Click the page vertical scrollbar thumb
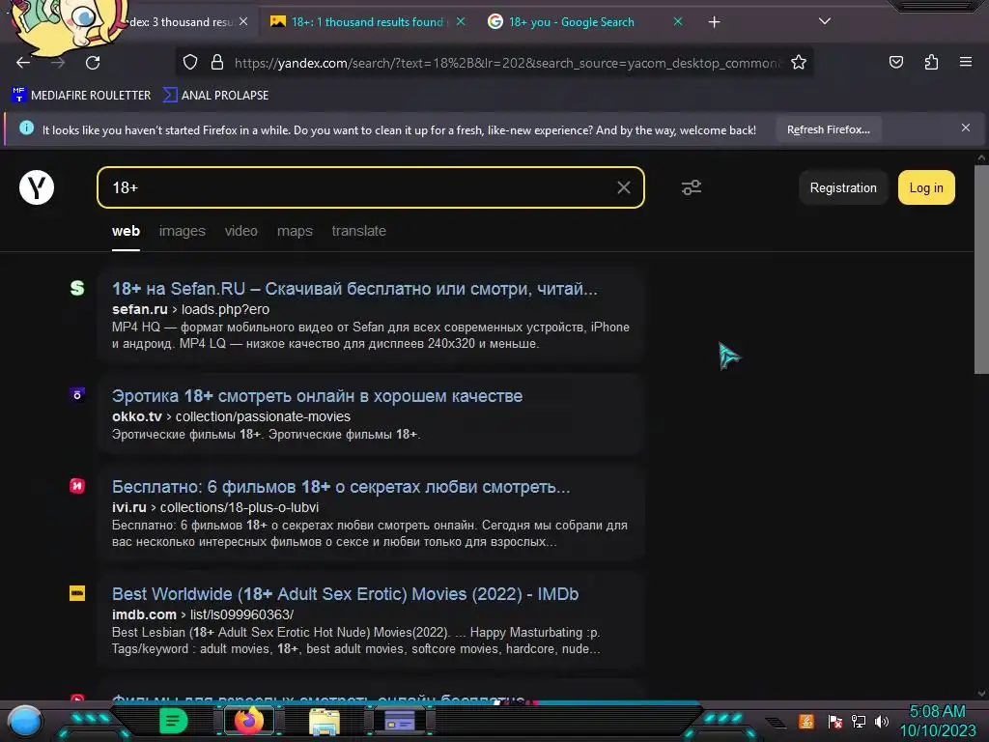 pyautogui.click(x=981, y=270)
